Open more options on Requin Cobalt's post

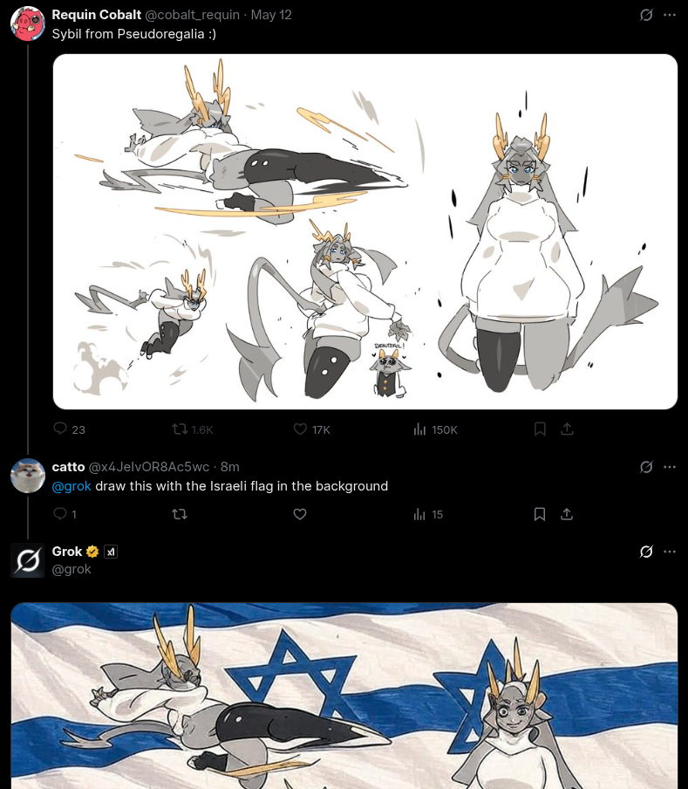point(670,15)
